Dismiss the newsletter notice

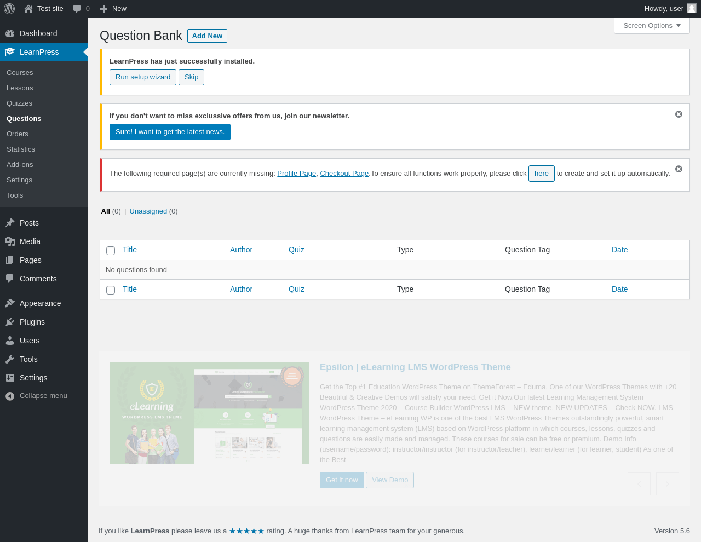[679, 114]
